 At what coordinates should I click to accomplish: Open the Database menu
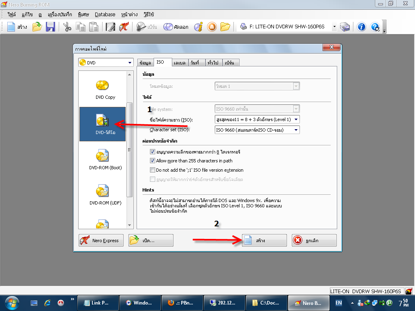pos(105,14)
